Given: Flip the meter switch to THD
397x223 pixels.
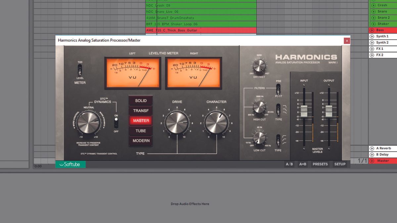Looking at the screenshot, I should pyautogui.click(x=80, y=68).
